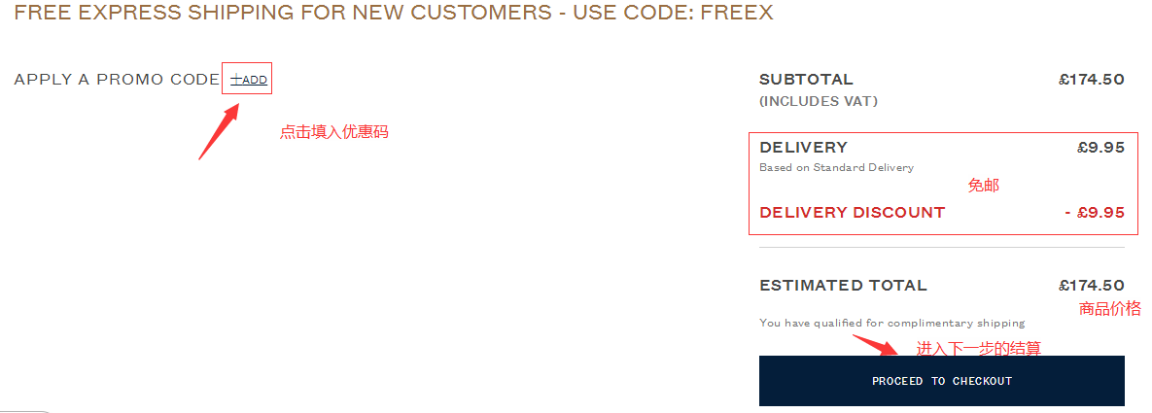Click the Delivery Discount label
The image size is (1152, 413).
(852, 213)
